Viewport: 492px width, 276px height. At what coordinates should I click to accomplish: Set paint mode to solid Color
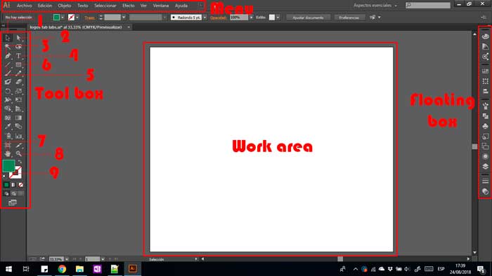6,185
